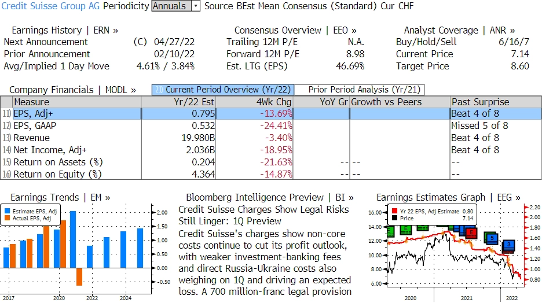The height and width of the screenshot is (303, 542).
Task: Click the Avg/Implied 1 Day Move value
Action: point(166,66)
